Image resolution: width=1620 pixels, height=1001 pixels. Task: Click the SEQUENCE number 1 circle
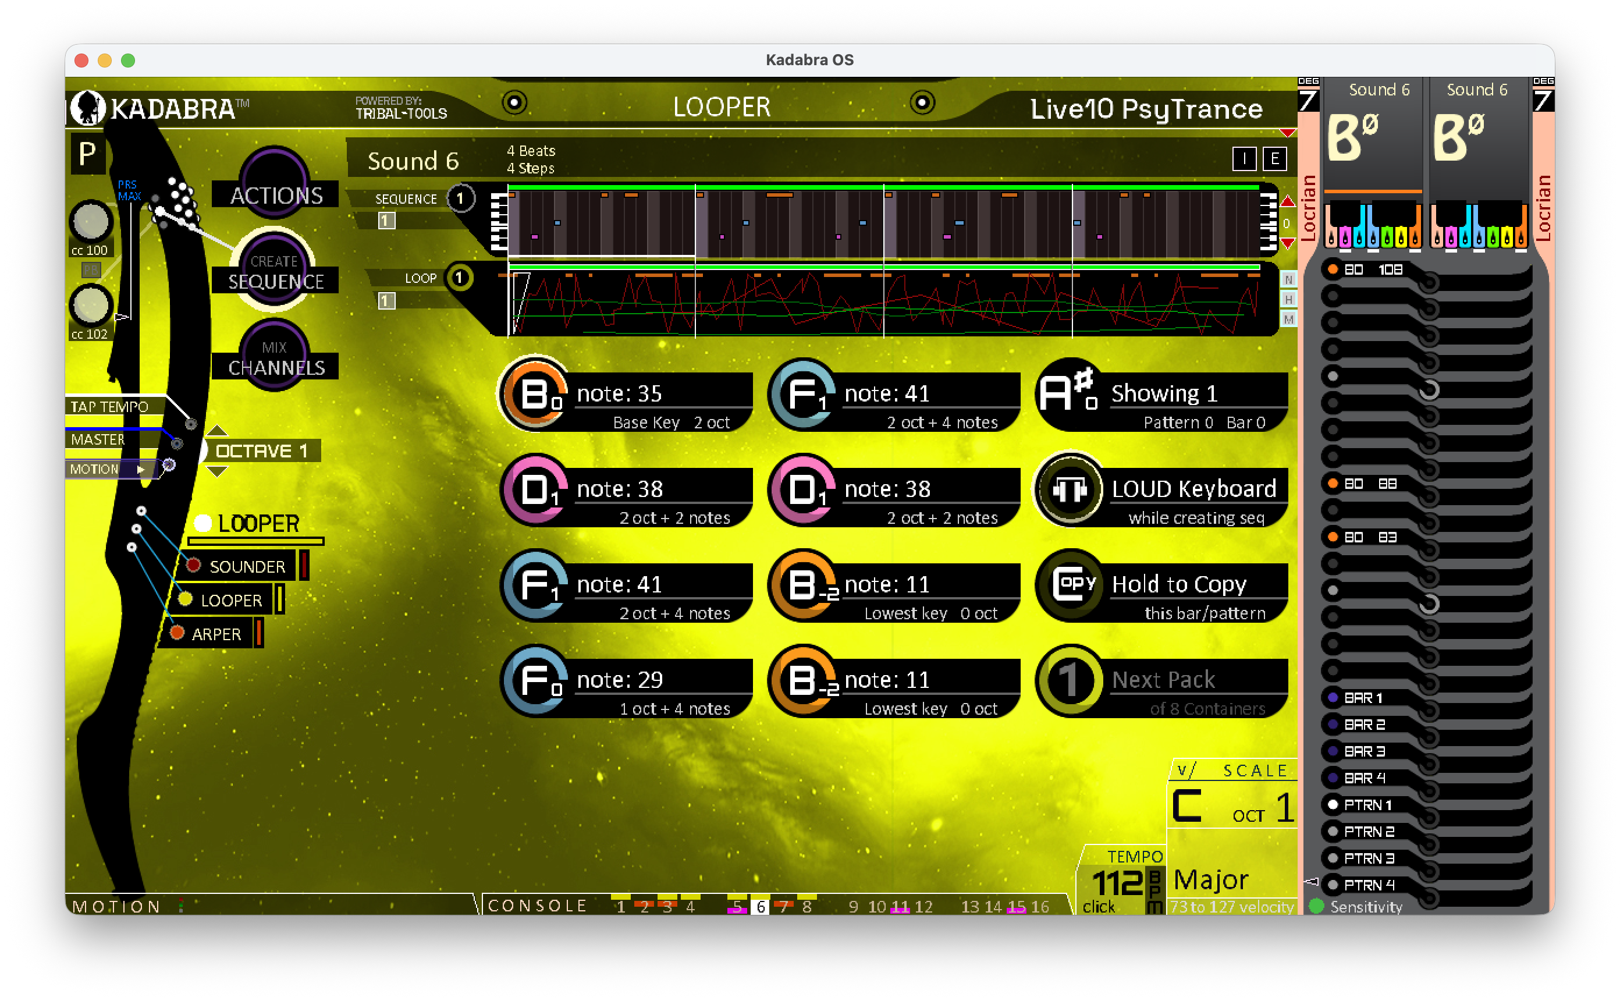pos(460,198)
